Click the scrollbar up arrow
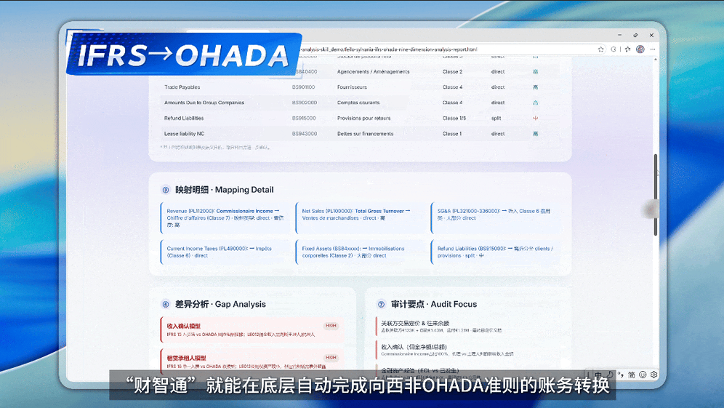The width and height of the screenshot is (724, 408). click(655, 60)
